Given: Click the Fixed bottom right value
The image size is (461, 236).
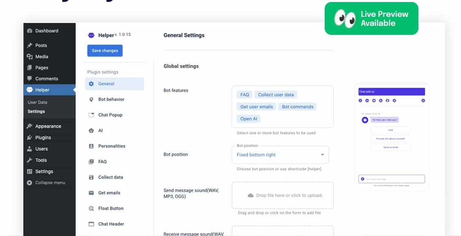Looking at the screenshot, I should click(256, 155).
